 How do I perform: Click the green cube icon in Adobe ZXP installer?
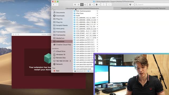[x=48, y=58]
